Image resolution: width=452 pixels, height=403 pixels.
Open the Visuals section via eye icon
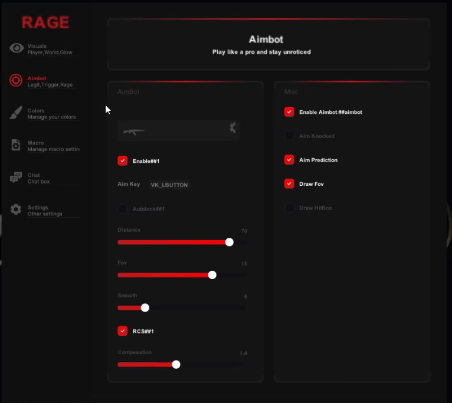coord(17,48)
